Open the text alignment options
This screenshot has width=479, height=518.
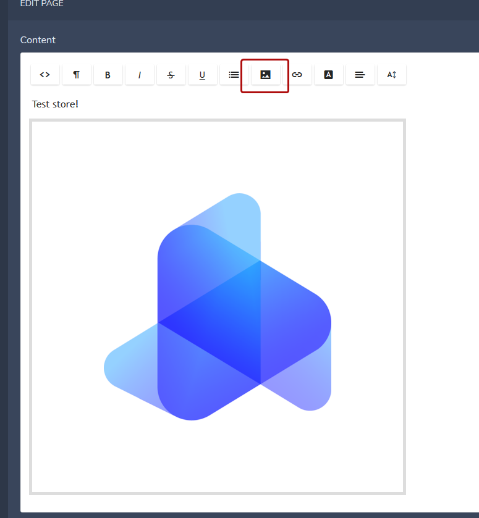point(360,75)
